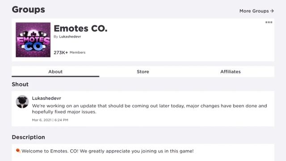The height and width of the screenshot is (161, 286).
Task: Click the Description section heading
Action: coord(28,137)
